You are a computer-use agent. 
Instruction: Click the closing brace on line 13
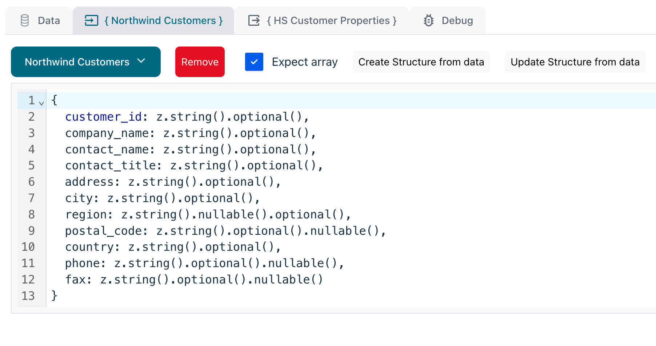(55, 295)
